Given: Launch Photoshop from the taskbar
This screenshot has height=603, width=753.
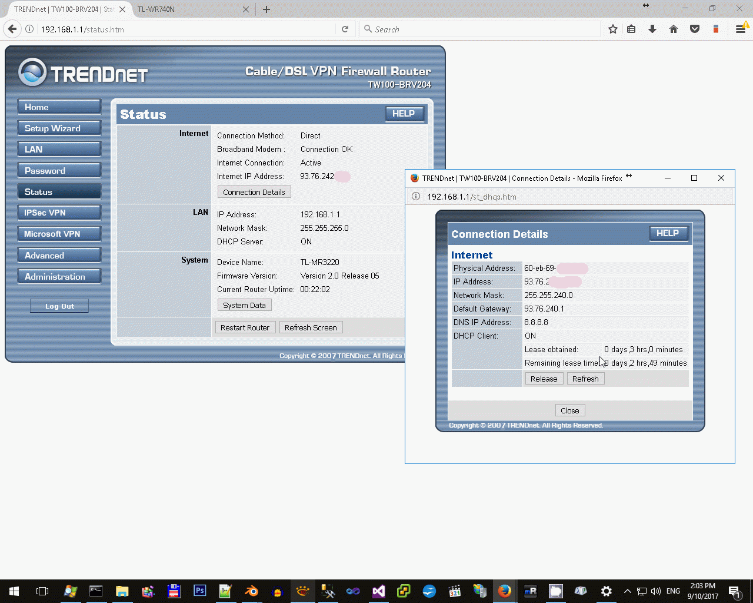Looking at the screenshot, I should click(200, 591).
